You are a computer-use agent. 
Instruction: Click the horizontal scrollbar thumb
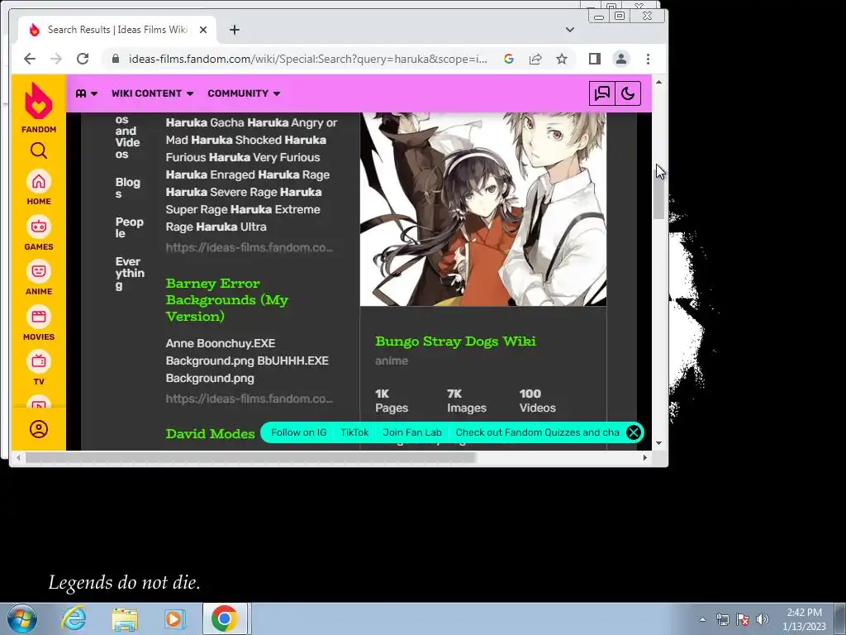(251, 458)
